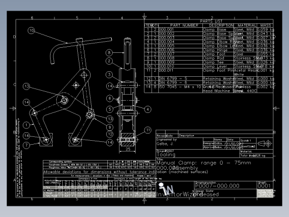The width and height of the screenshot is (289, 217).
Task: Click the Clamp Rod description
Action: [213, 58]
